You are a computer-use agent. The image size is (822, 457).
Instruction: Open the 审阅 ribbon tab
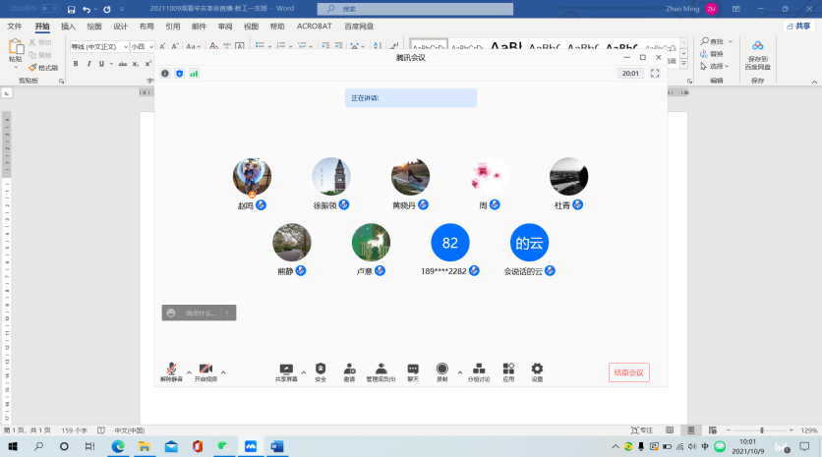pos(225,27)
